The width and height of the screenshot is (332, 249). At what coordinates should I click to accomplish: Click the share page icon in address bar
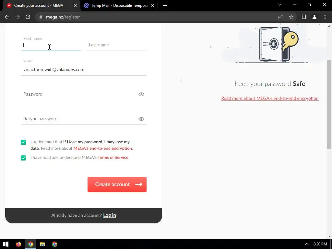(x=281, y=17)
